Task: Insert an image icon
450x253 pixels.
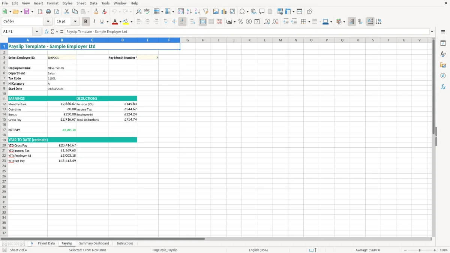Action: [x=216, y=12]
